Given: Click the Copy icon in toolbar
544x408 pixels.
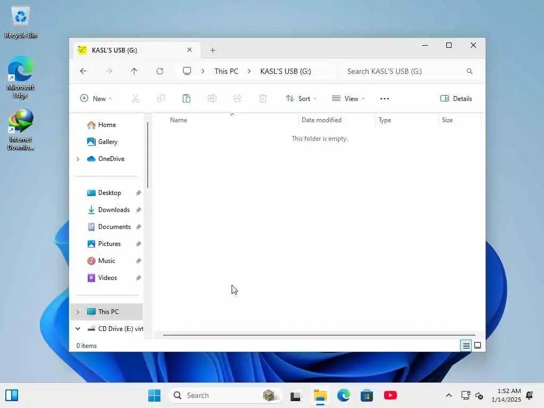Looking at the screenshot, I should [161, 98].
